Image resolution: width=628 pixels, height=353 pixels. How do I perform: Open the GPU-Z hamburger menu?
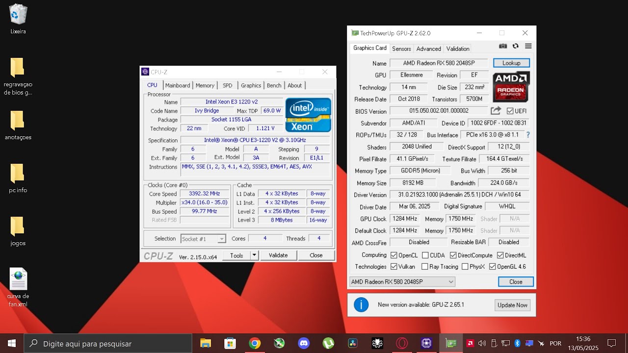528,46
